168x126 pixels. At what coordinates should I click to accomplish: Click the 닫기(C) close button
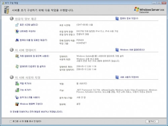tap(152, 121)
